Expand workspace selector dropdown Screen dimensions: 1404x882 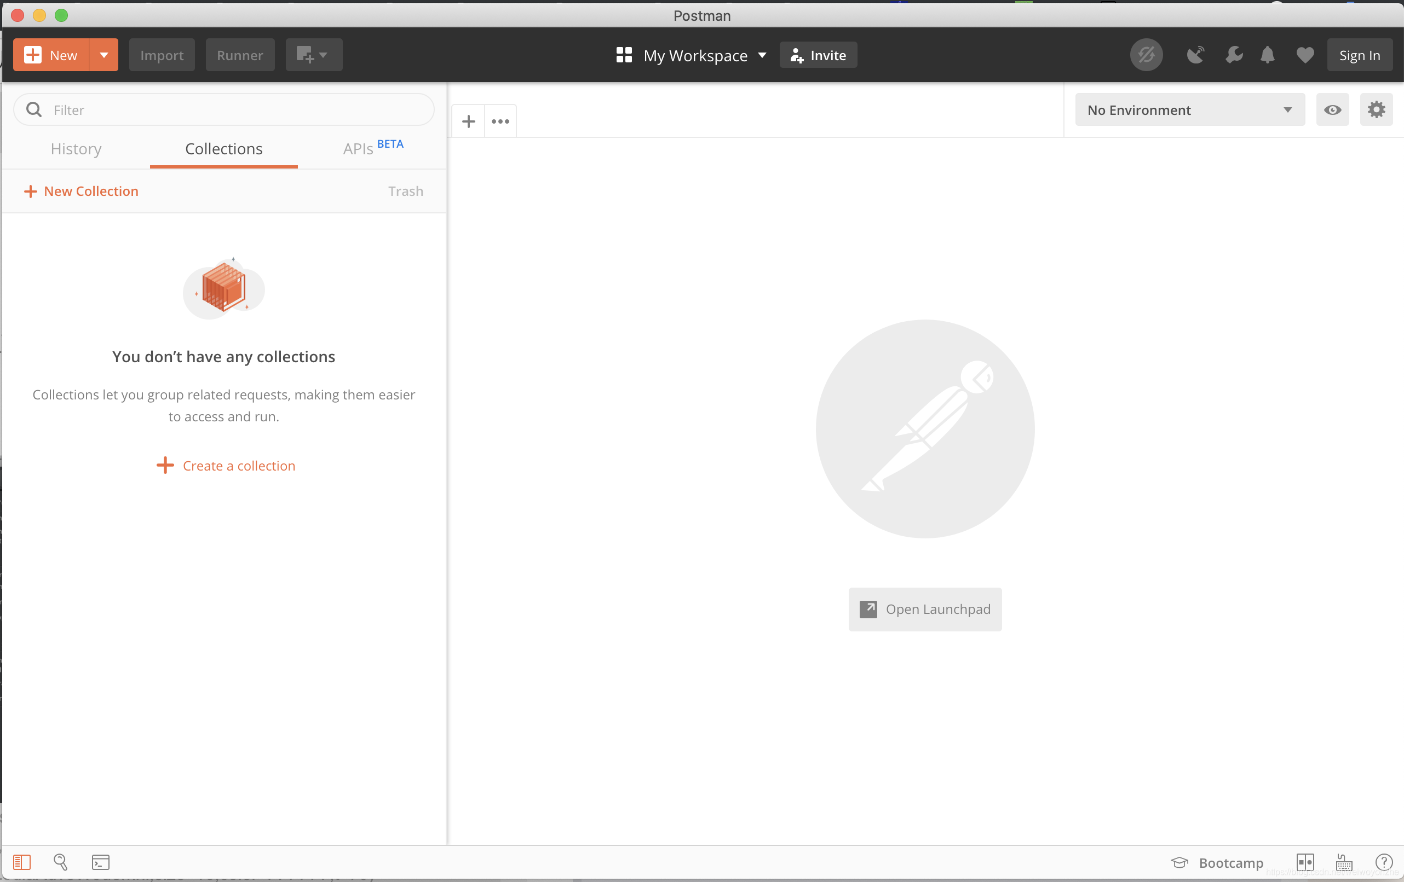(762, 56)
